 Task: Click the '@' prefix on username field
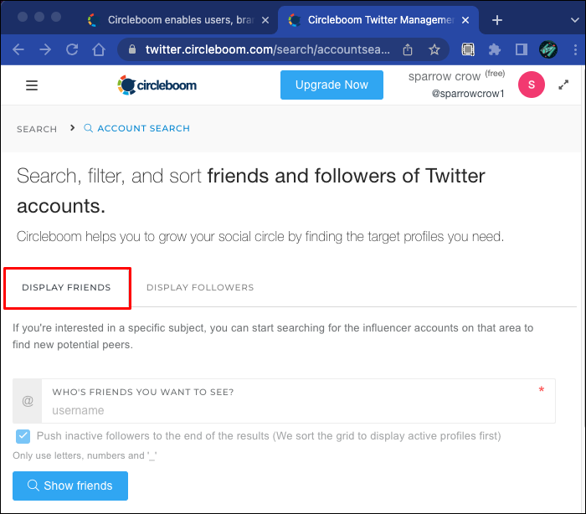[x=28, y=401]
